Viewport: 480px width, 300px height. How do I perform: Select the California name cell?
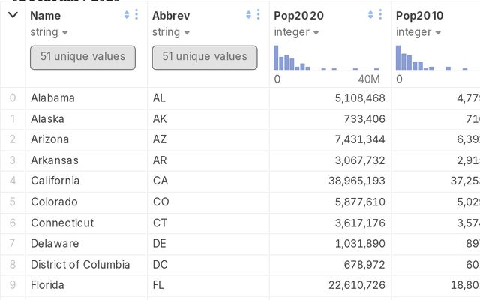pyautogui.click(x=55, y=181)
